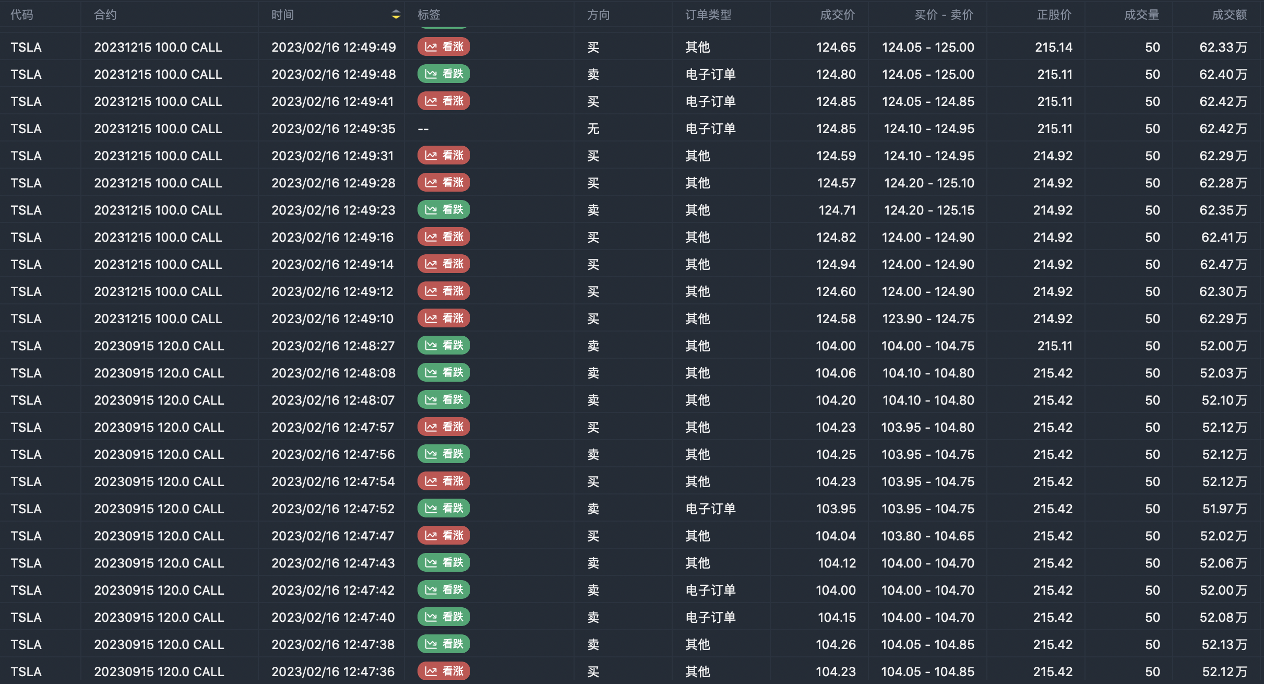Select the row with time 12:49:35
This screenshot has width=1264, height=684.
pos(333,128)
